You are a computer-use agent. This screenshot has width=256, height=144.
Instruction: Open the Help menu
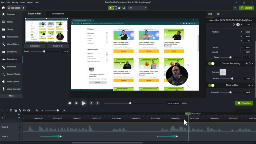coord(37,2)
